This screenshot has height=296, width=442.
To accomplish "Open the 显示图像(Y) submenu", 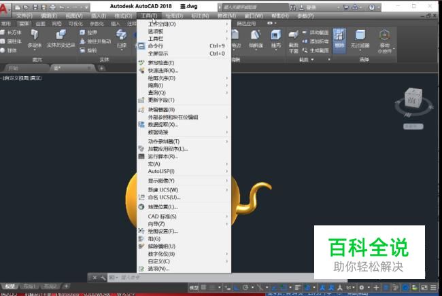I will point(184,181).
